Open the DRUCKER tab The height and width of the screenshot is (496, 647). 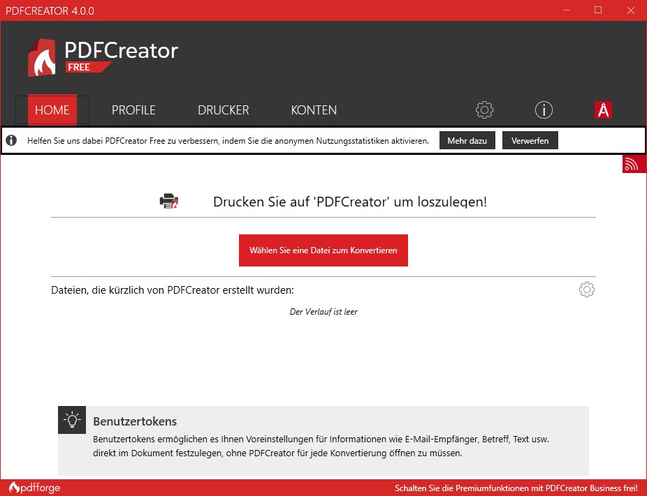pyautogui.click(x=223, y=110)
